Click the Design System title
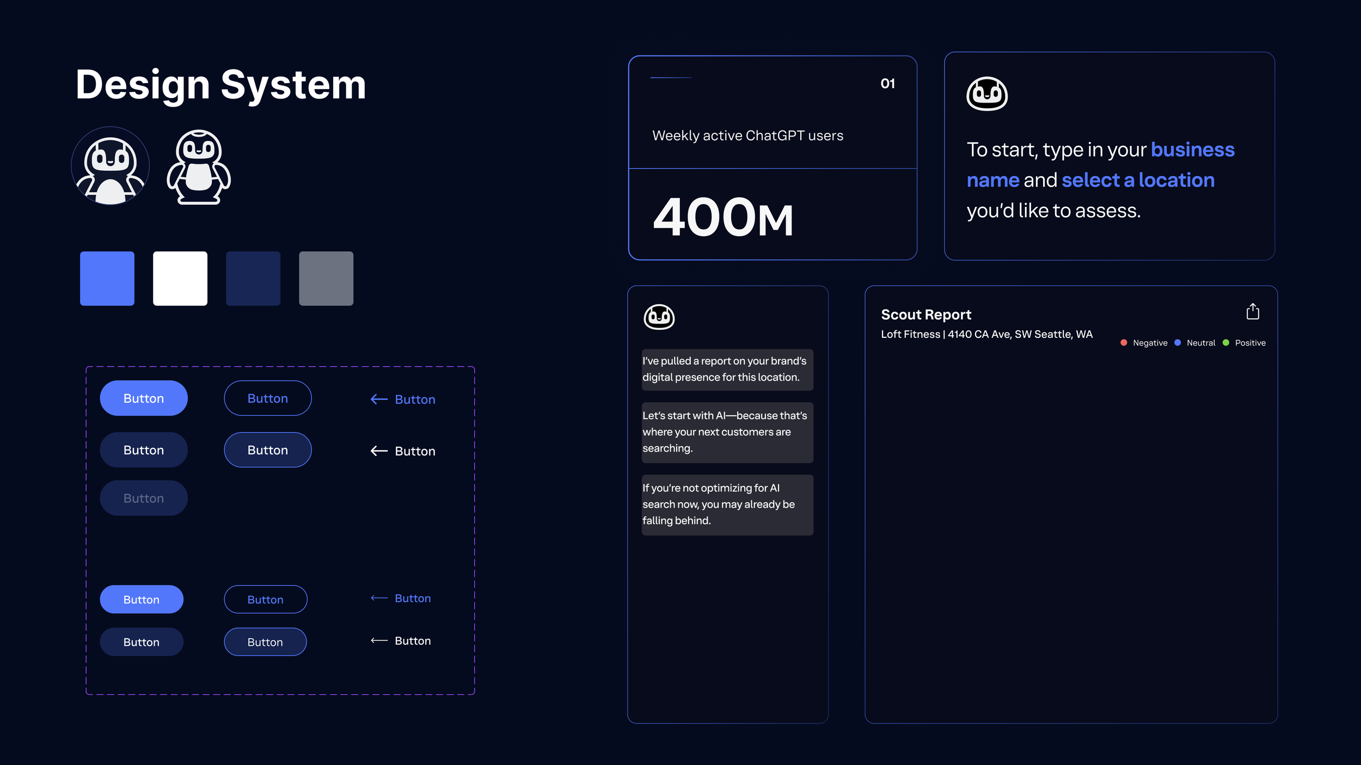The width and height of the screenshot is (1361, 765). coord(220,85)
